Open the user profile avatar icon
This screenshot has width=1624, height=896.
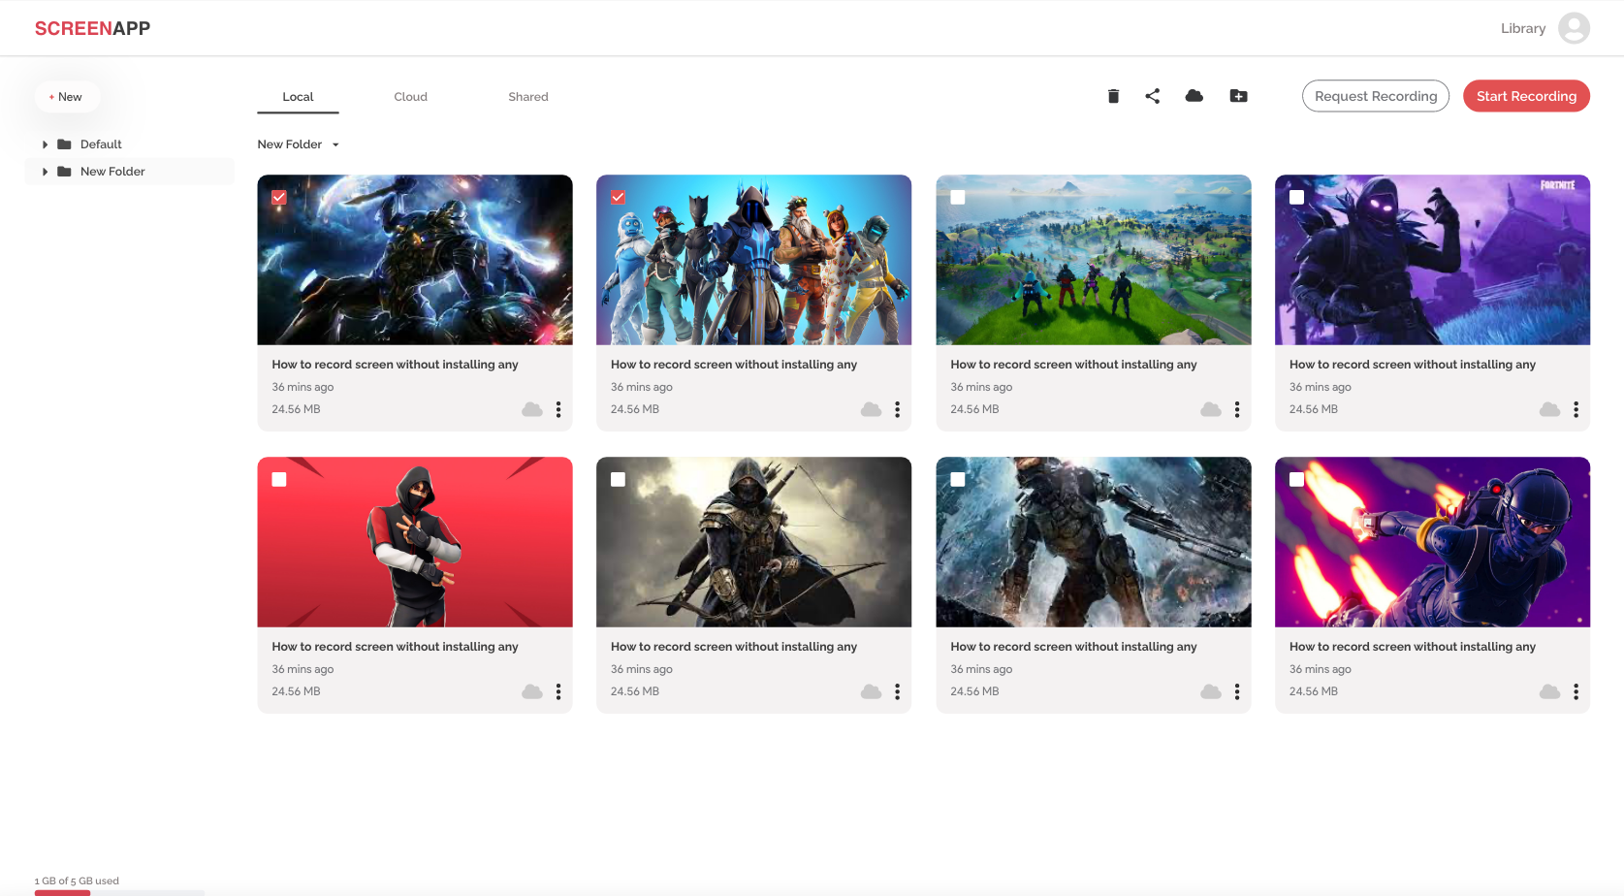[1574, 28]
